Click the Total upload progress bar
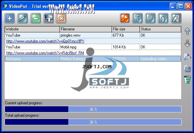 93,122
